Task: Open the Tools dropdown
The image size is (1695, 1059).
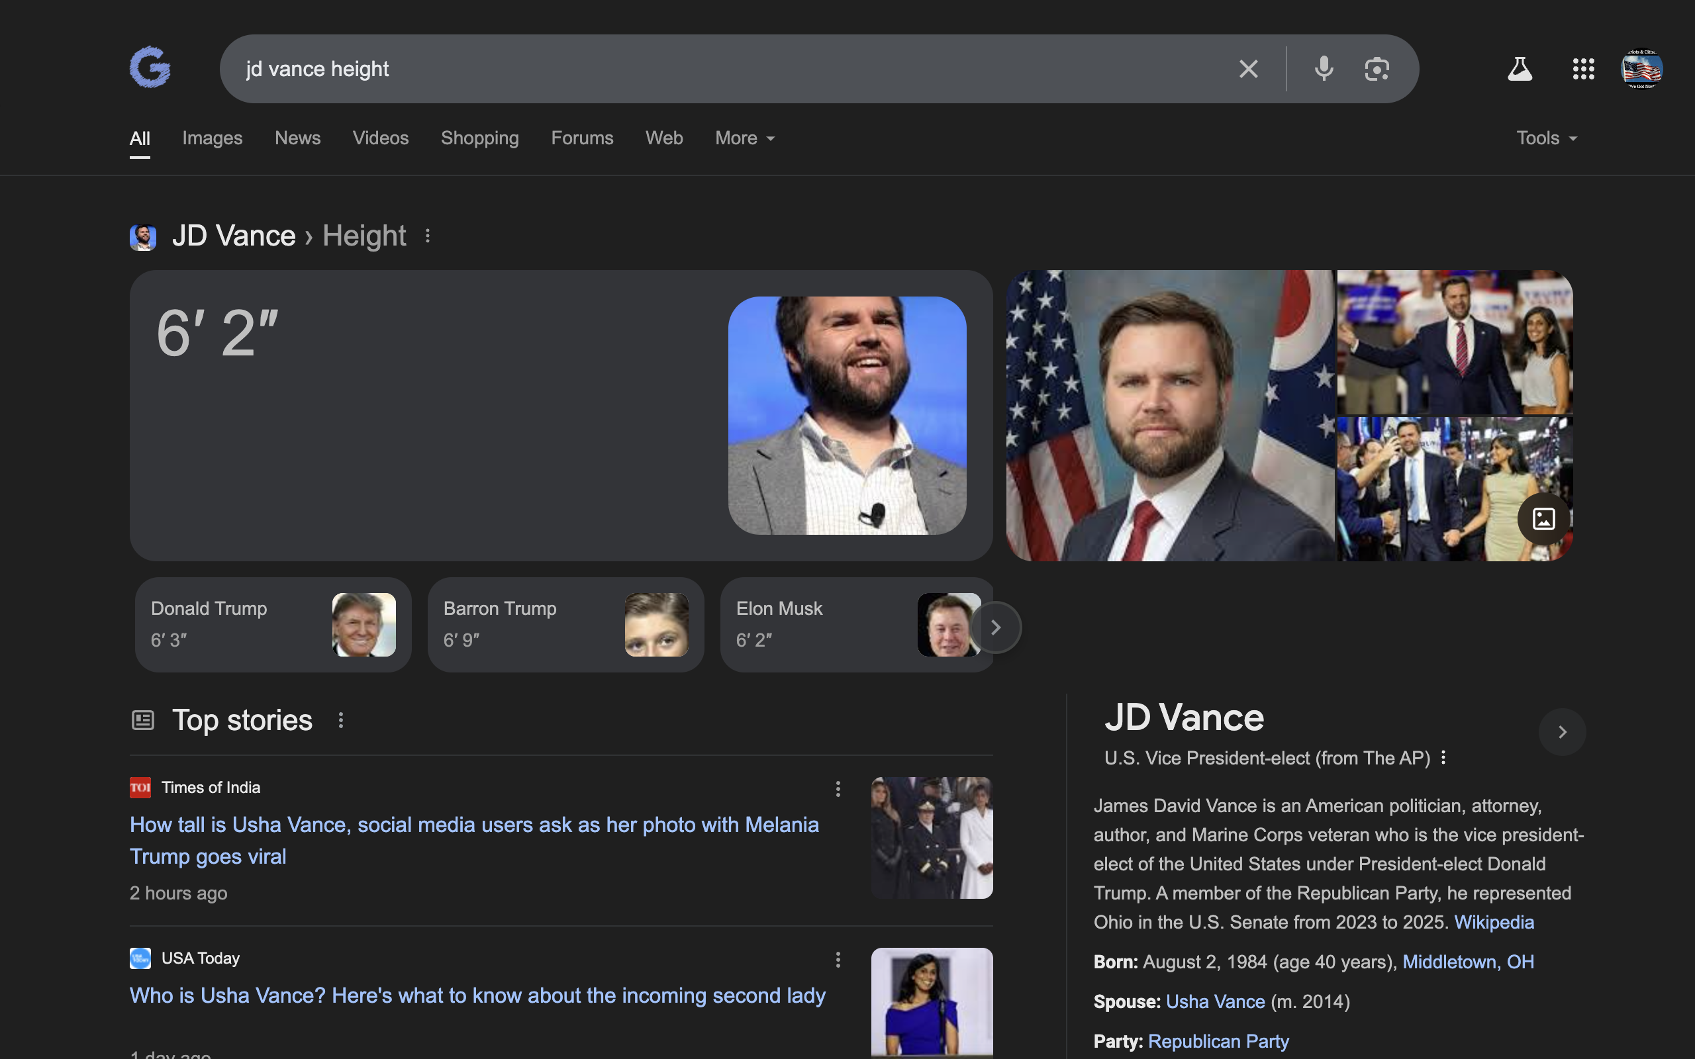Action: 1546,138
